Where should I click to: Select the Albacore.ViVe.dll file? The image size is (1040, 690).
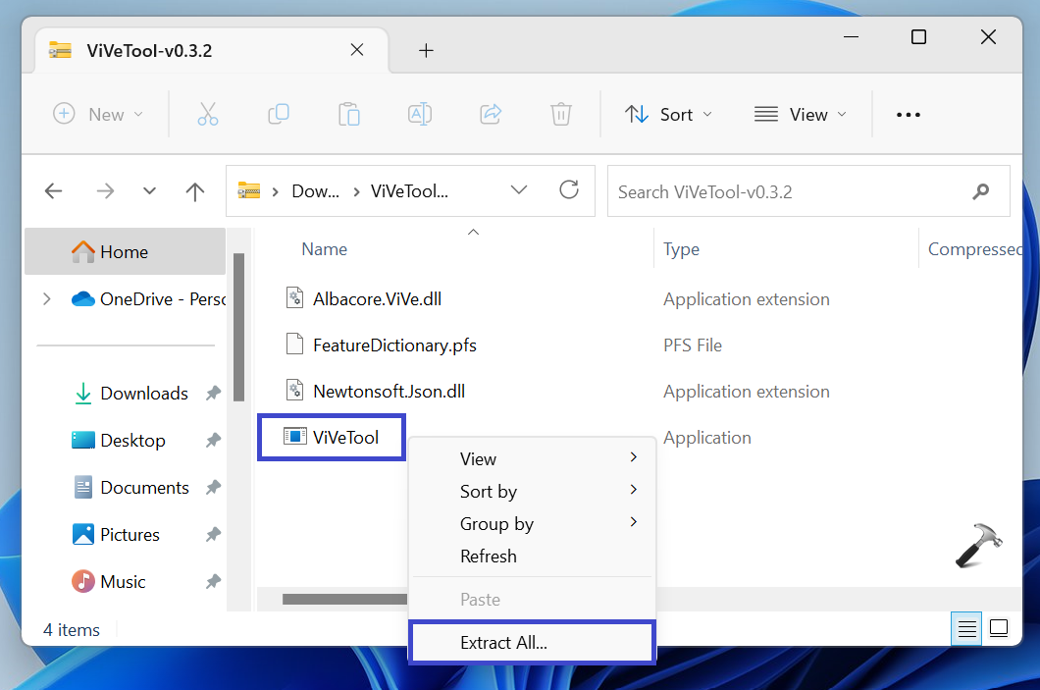[x=377, y=299]
